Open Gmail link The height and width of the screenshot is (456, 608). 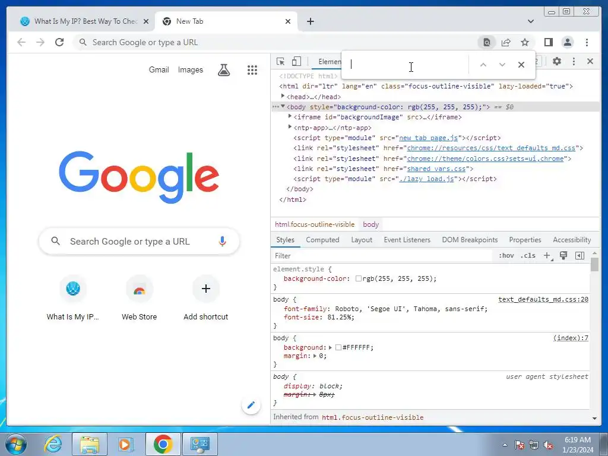(x=159, y=70)
